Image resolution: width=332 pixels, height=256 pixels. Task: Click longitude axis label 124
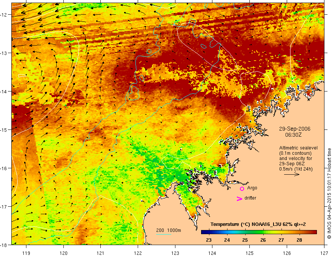coord(212,253)
